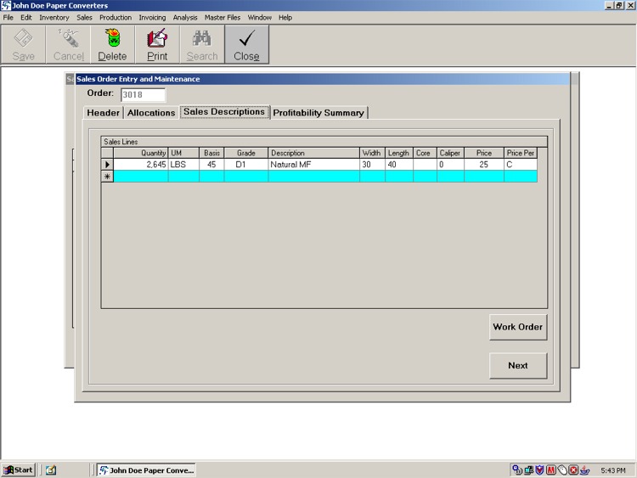Click the Order number field
637x478 pixels.
143,94
